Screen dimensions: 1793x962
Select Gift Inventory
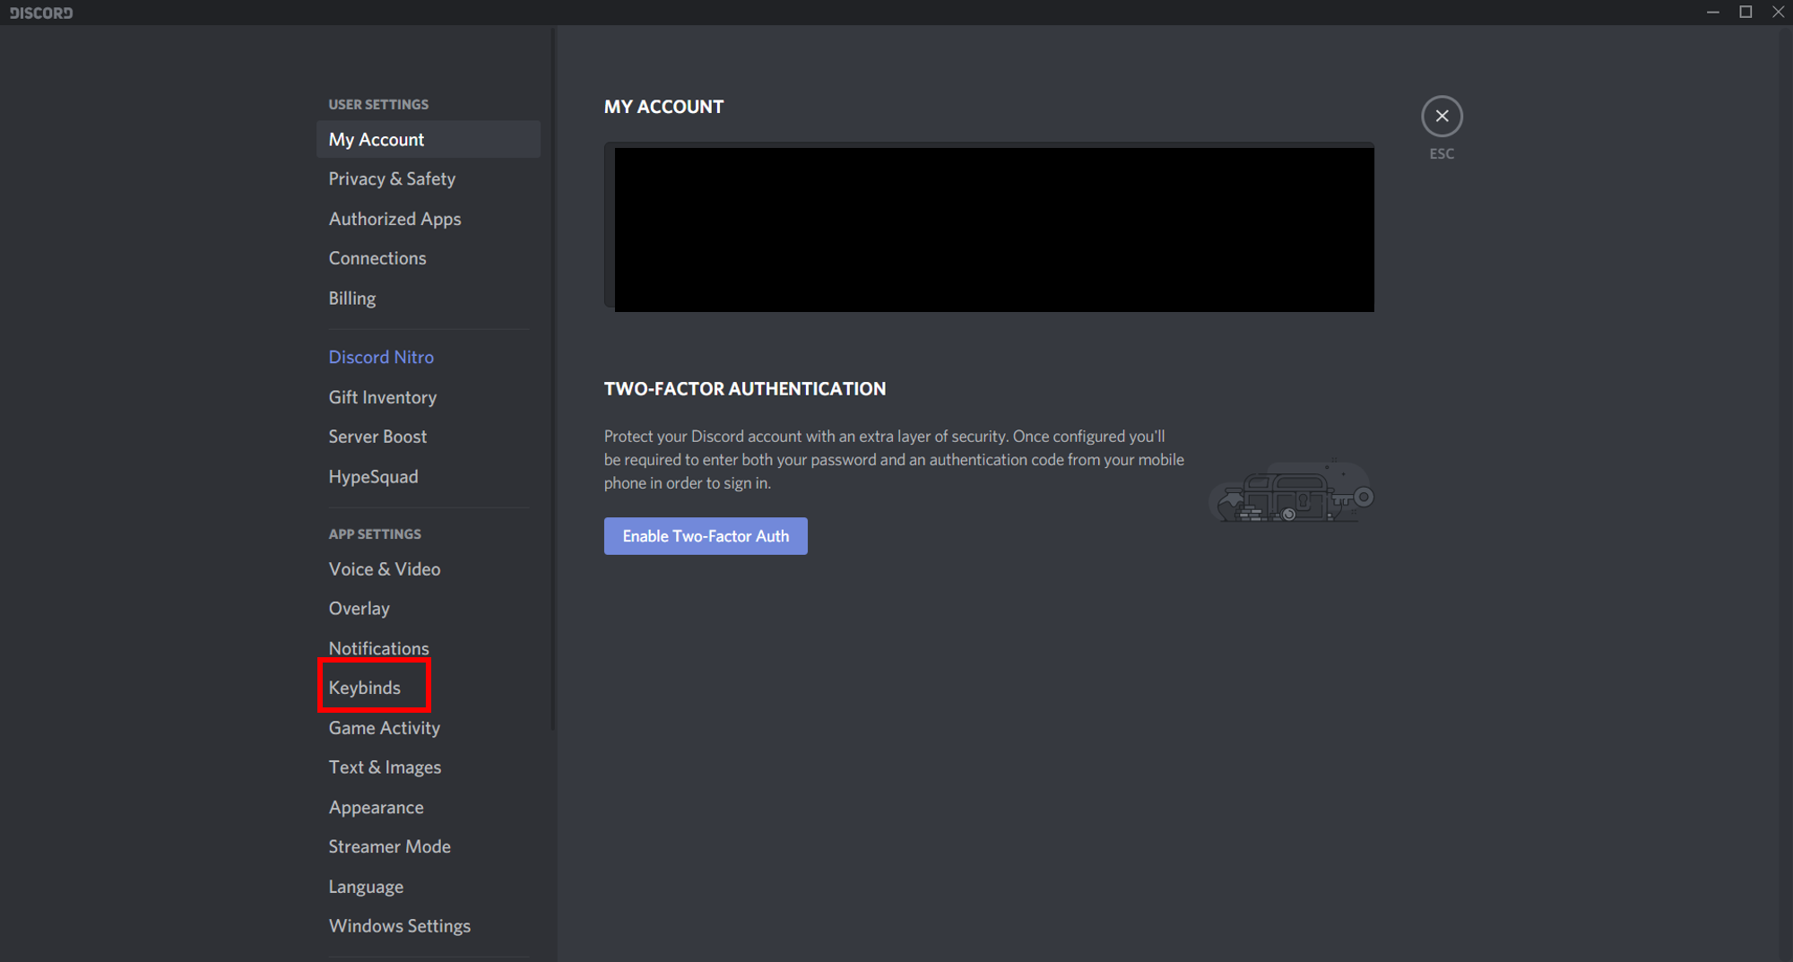pyautogui.click(x=429, y=397)
